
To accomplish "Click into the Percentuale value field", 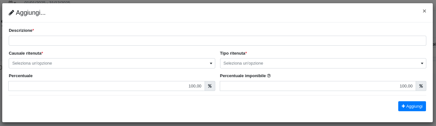I will tap(107, 86).
